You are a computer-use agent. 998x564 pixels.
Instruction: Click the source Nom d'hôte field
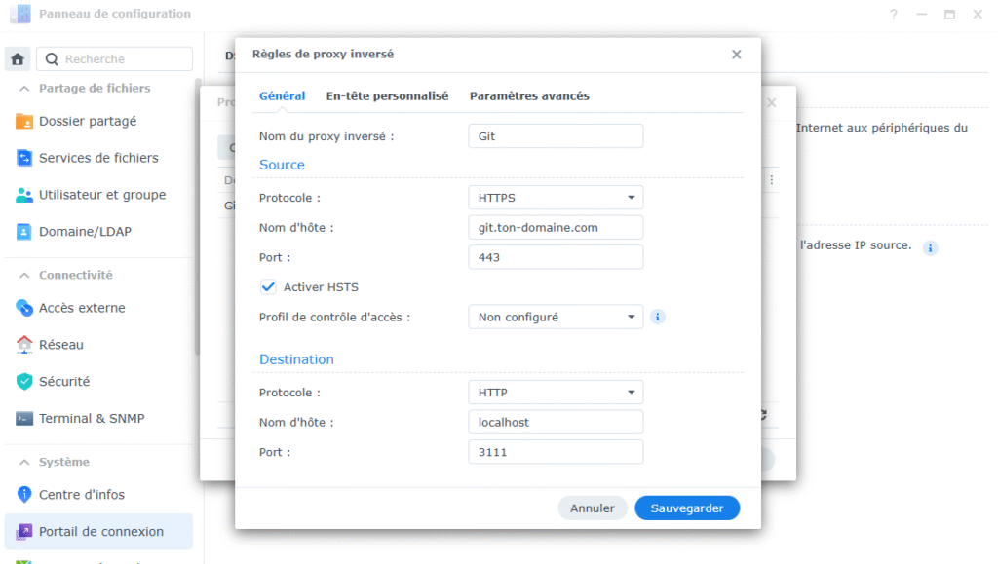coord(555,227)
